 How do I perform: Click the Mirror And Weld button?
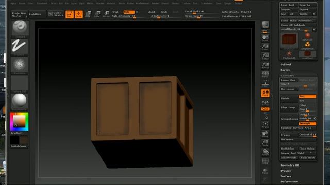click(298, 153)
